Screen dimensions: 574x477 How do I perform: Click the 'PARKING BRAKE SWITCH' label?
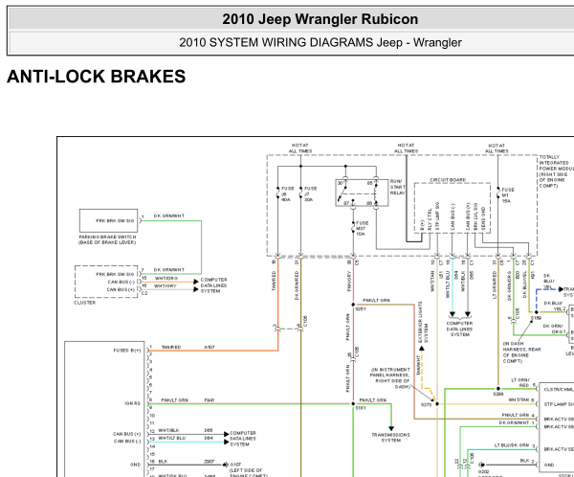tap(107, 239)
